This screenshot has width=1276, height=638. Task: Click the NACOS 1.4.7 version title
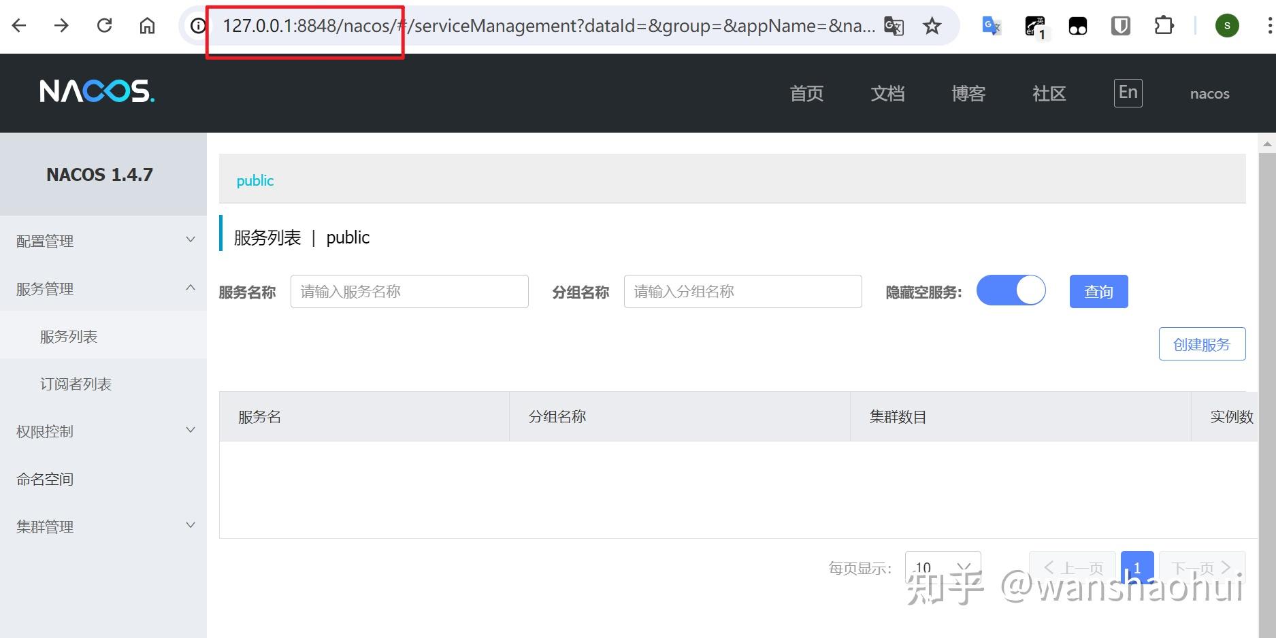(x=99, y=175)
